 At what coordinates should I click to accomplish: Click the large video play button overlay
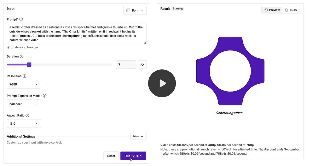(162, 83)
